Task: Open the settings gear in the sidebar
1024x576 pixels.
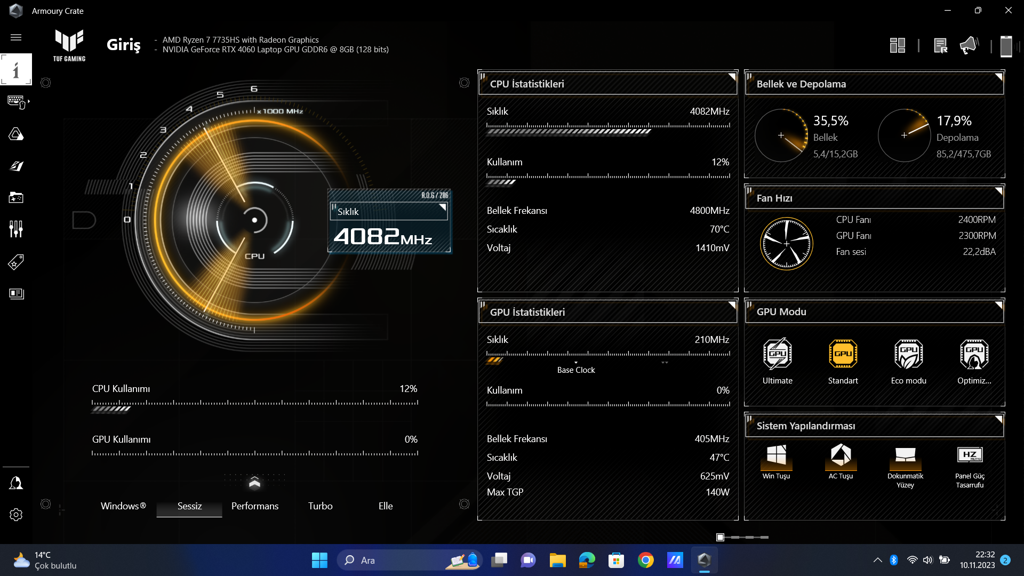Action: (16, 515)
